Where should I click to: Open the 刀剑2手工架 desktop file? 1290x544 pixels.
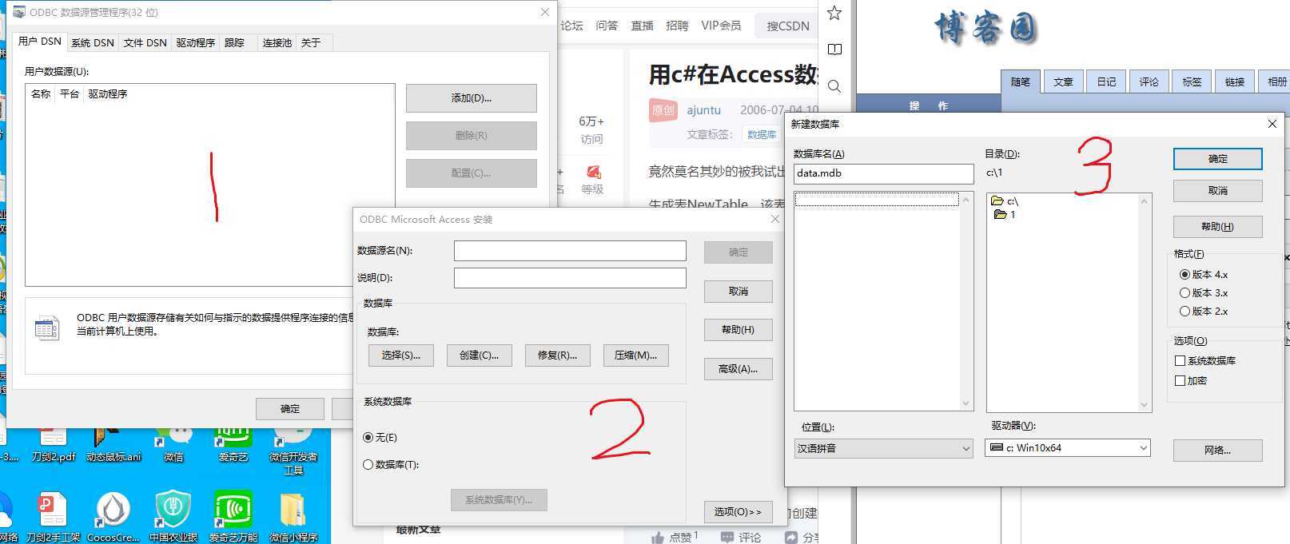[x=54, y=516]
